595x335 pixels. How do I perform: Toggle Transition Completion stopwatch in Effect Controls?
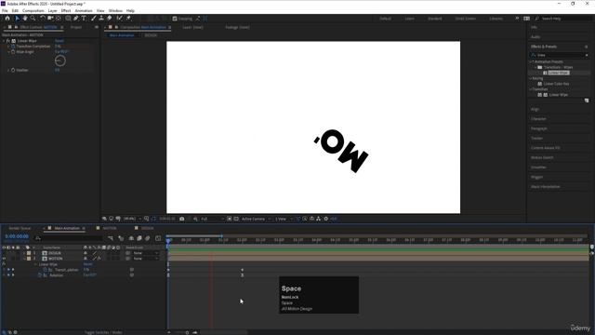point(13,46)
